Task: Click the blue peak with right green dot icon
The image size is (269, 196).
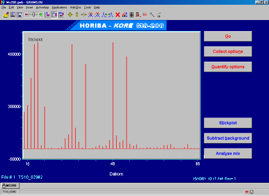Action: pyautogui.click(x=104, y=15)
